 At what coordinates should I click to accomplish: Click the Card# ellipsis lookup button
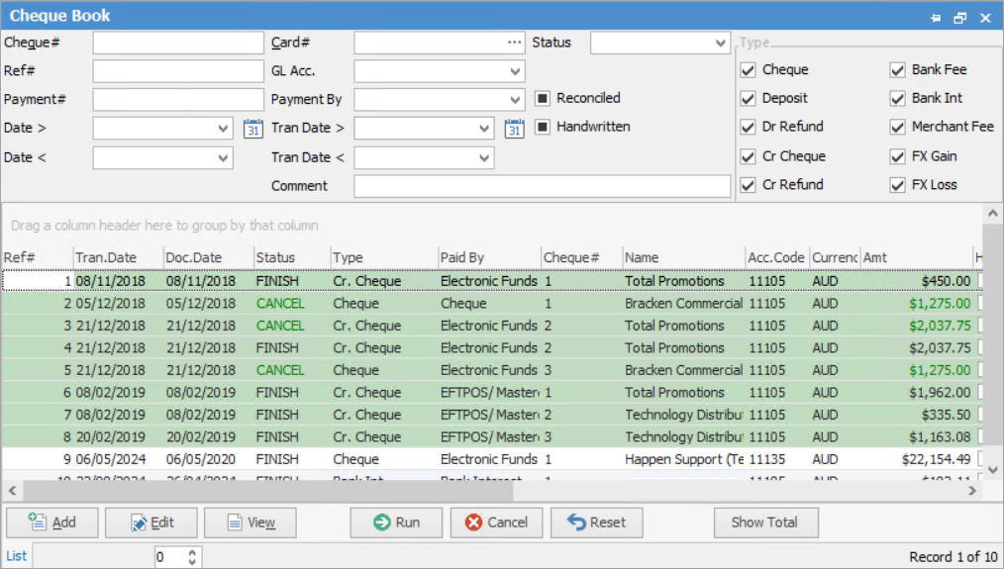(514, 43)
